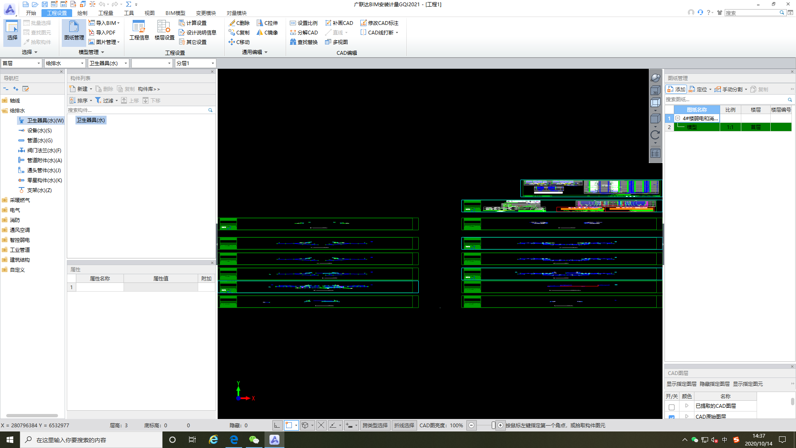
Task: Click the orbit view sphere icon
Action: coord(655,78)
